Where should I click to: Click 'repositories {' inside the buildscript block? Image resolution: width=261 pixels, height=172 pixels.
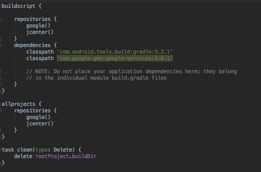(35, 19)
